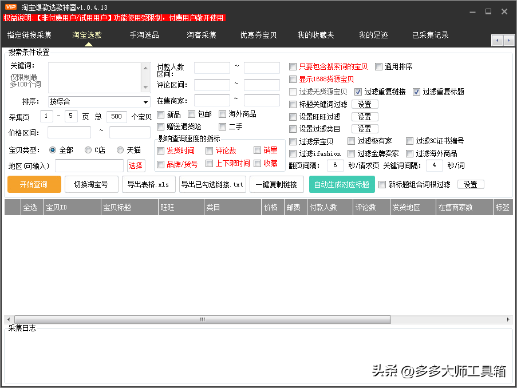Click the horizontal scrollbar above 采集日志
Viewport: 517px width, 388px height.
[202, 319]
